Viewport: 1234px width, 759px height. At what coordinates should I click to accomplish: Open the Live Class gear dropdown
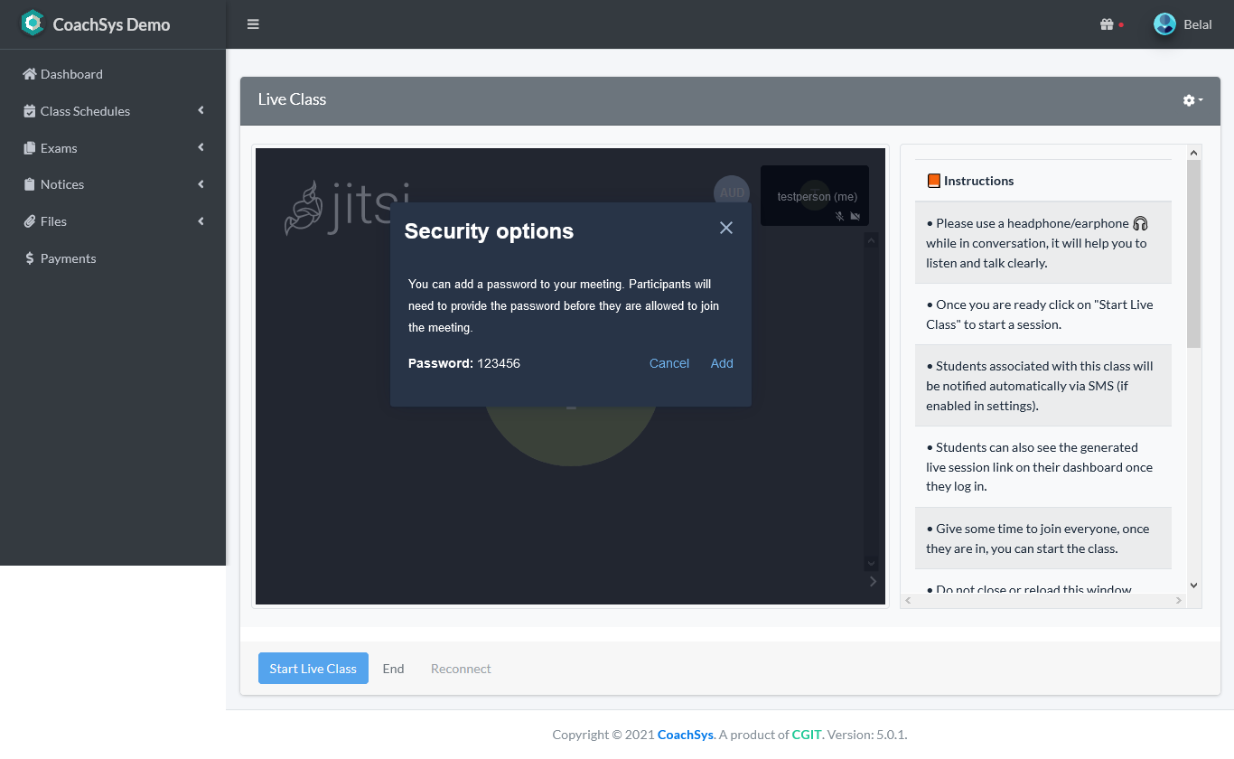tap(1191, 100)
